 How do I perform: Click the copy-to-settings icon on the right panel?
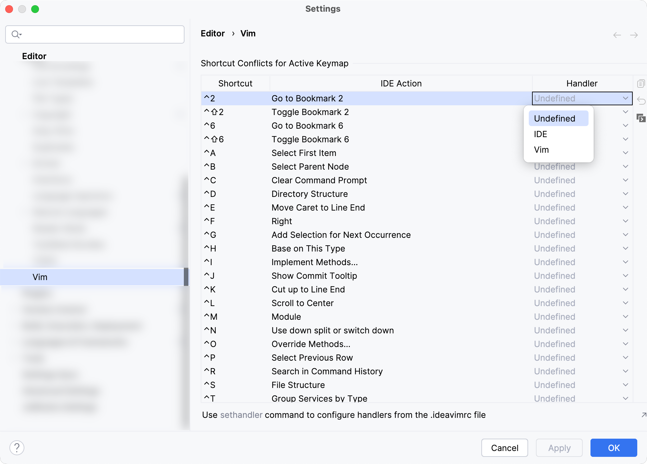click(x=642, y=118)
